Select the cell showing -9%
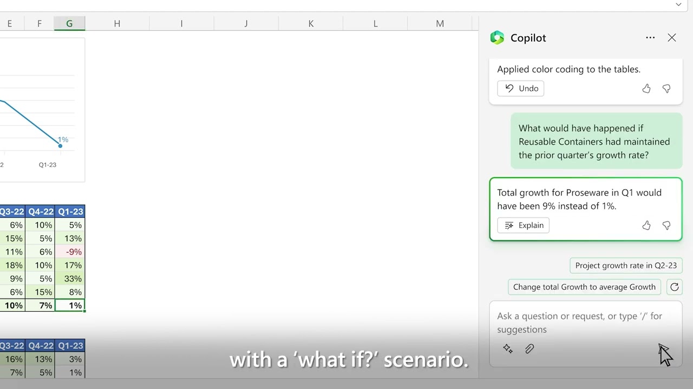Viewport: 693px width, 389px height. [70, 252]
